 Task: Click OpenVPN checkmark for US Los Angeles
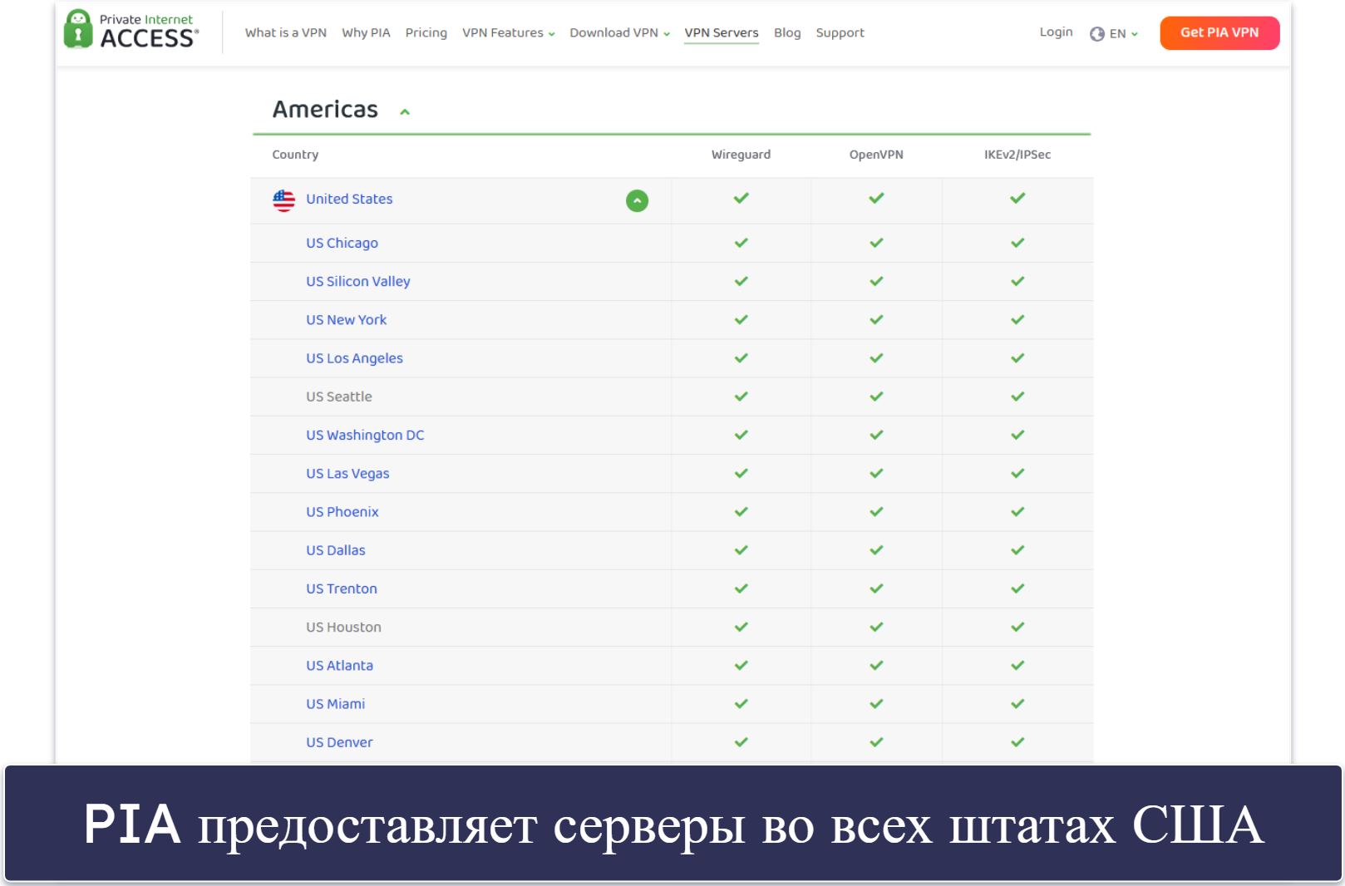876,357
